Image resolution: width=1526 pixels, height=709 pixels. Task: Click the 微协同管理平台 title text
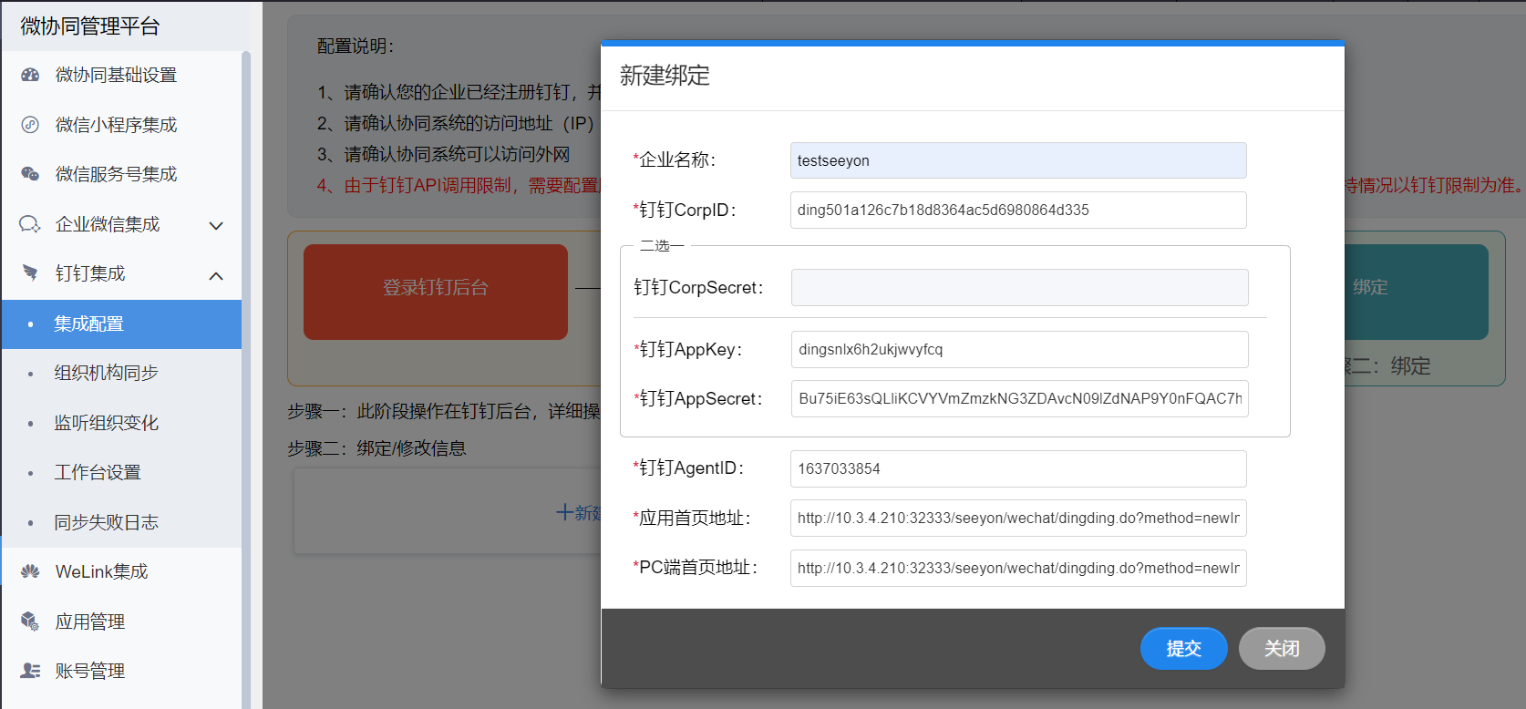point(90,26)
